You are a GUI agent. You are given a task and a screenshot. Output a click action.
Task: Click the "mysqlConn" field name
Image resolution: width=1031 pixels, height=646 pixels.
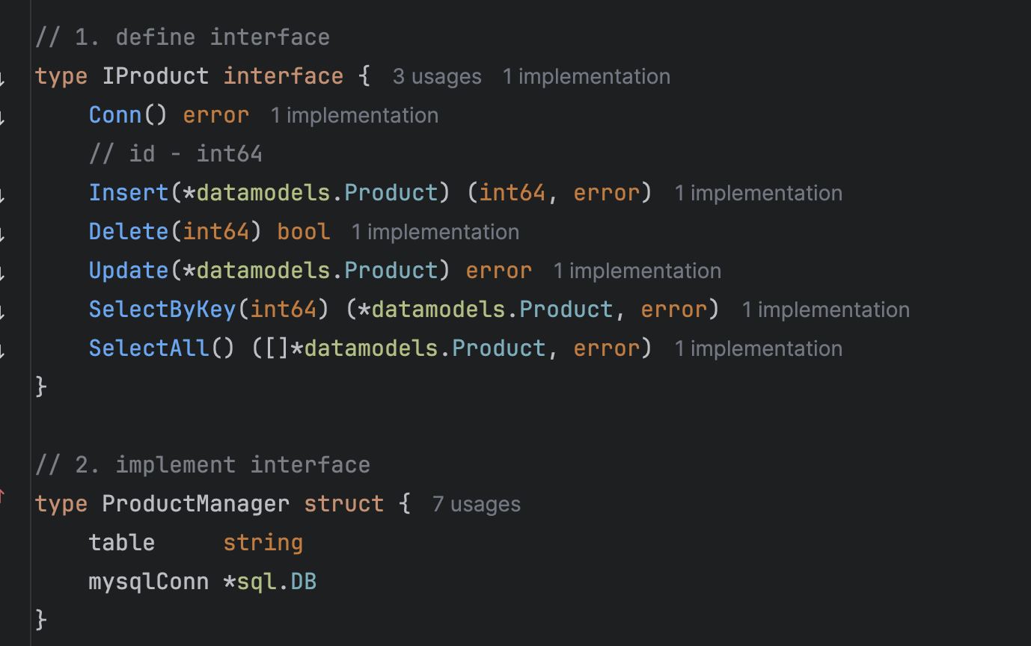tap(149, 582)
